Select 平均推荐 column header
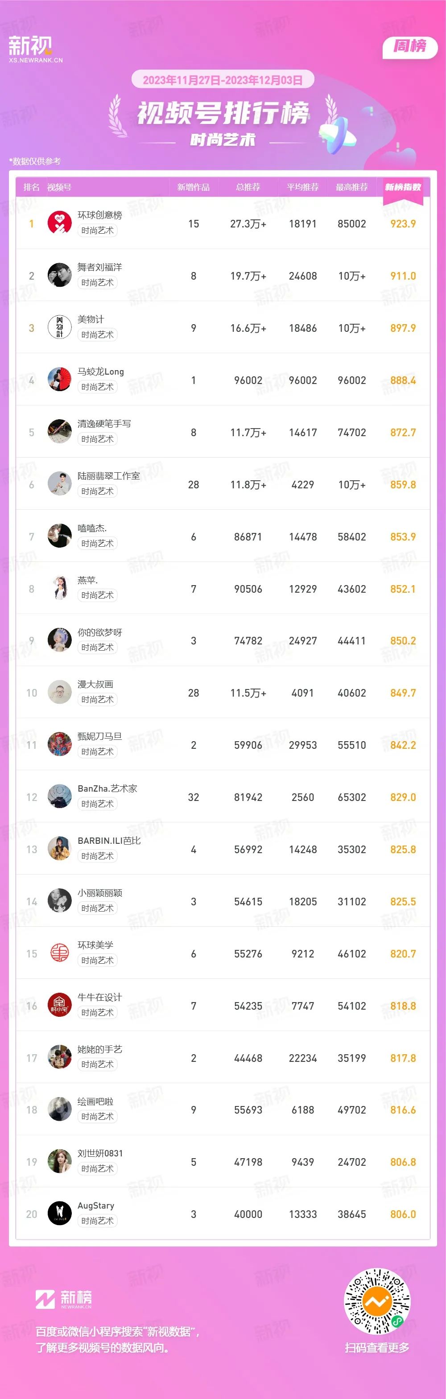The image size is (446, 1399). pyautogui.click(x=302, y=187)
